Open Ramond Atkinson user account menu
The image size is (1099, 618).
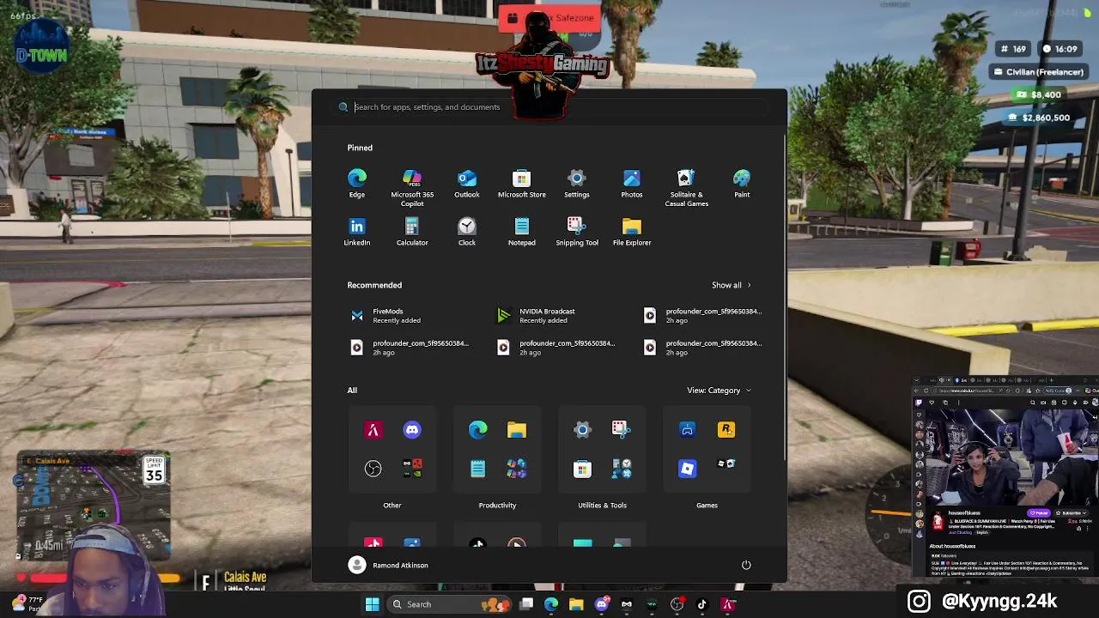tap(388, 565)
